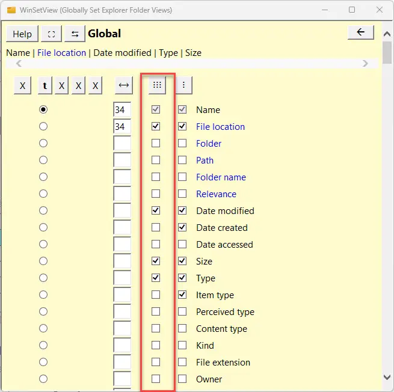Click the Date accessed label
The height and width of the screenshot is (392, 394).
coord(224,244)
